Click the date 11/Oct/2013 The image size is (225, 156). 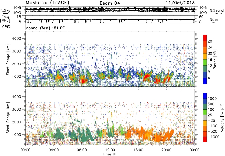pos(180,3)
